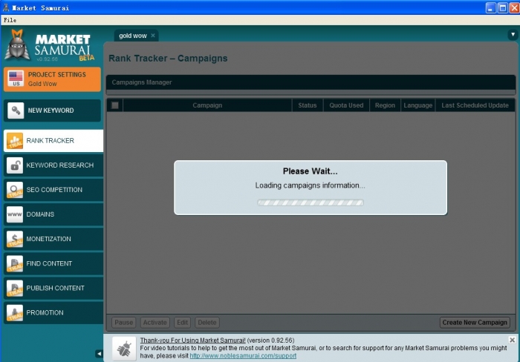Maximize the Market Samurai window
The image size is (520, 362).
click(503, 7)
